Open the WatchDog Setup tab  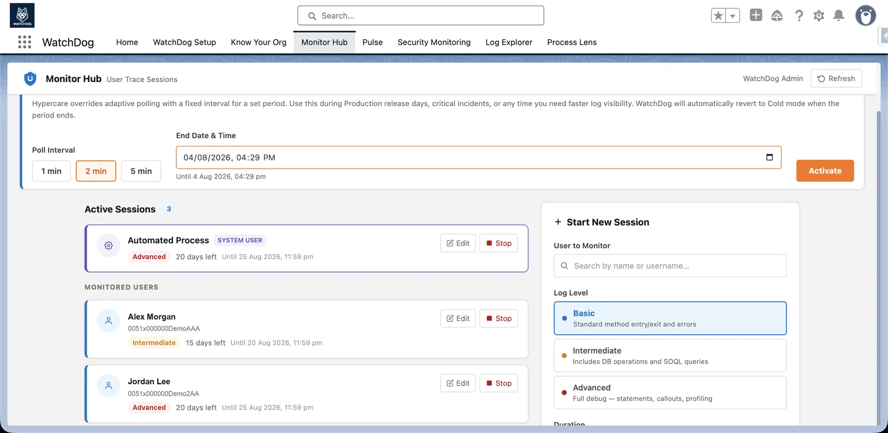[x=184, y=42]
